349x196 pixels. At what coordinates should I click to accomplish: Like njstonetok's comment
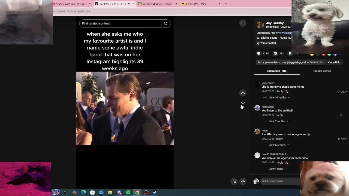[x=341, y=115]
